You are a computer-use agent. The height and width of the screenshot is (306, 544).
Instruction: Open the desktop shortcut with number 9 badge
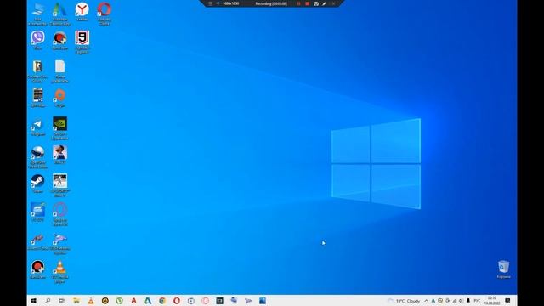(82, 42)
